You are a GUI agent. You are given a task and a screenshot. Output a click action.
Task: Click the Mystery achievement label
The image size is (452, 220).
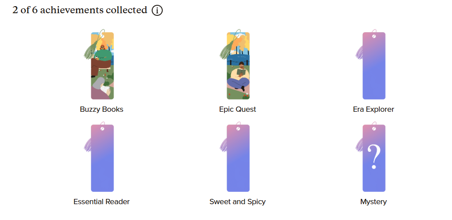(x=374, y=202)
